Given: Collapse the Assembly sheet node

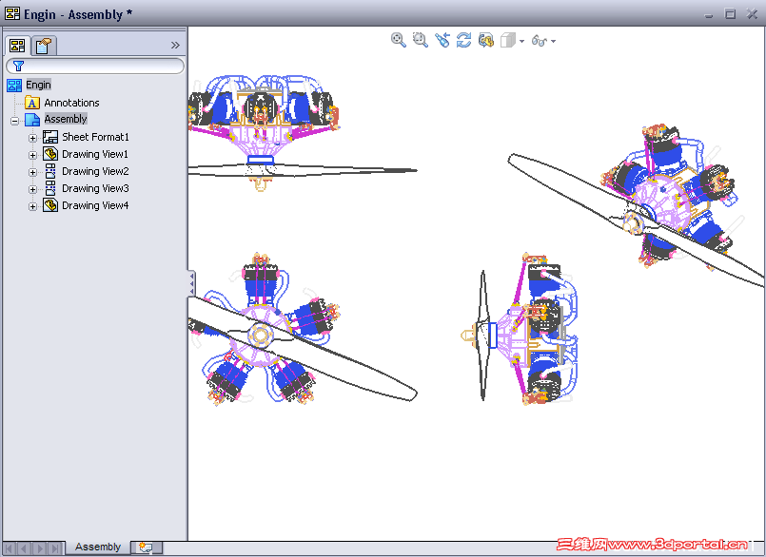Looking at the screenshot, I should tap(14, 121).
